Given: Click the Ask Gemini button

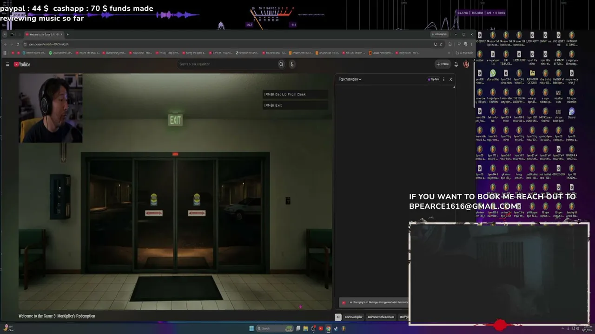Looking at the screenshot, I should (x=439, y=34).
